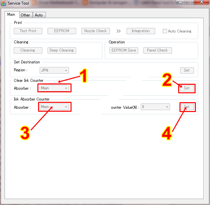The height and width of the screenshot is (205, 210).
Task: Switch to the Other tab
Action: 26,15
